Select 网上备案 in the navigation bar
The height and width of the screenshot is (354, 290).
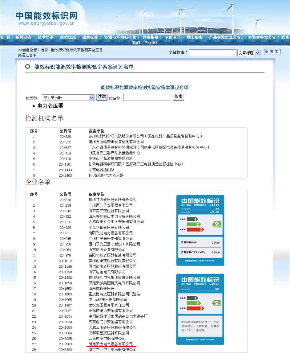tap(195, 37)
